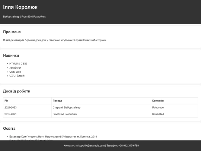Click the phone number +38 012 345 6789
Viewport: 201px width, 151px height.
tap(128, 146)
